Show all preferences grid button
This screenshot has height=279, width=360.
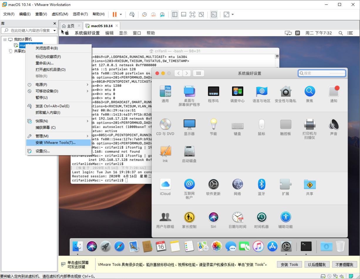click(x=198, y=73)
